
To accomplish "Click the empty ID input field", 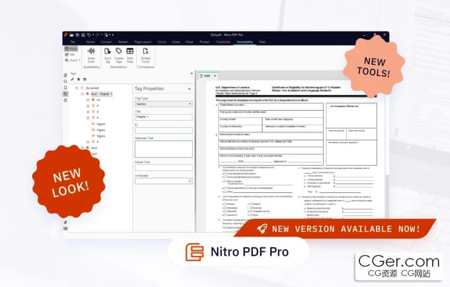I will coord(163,131).
